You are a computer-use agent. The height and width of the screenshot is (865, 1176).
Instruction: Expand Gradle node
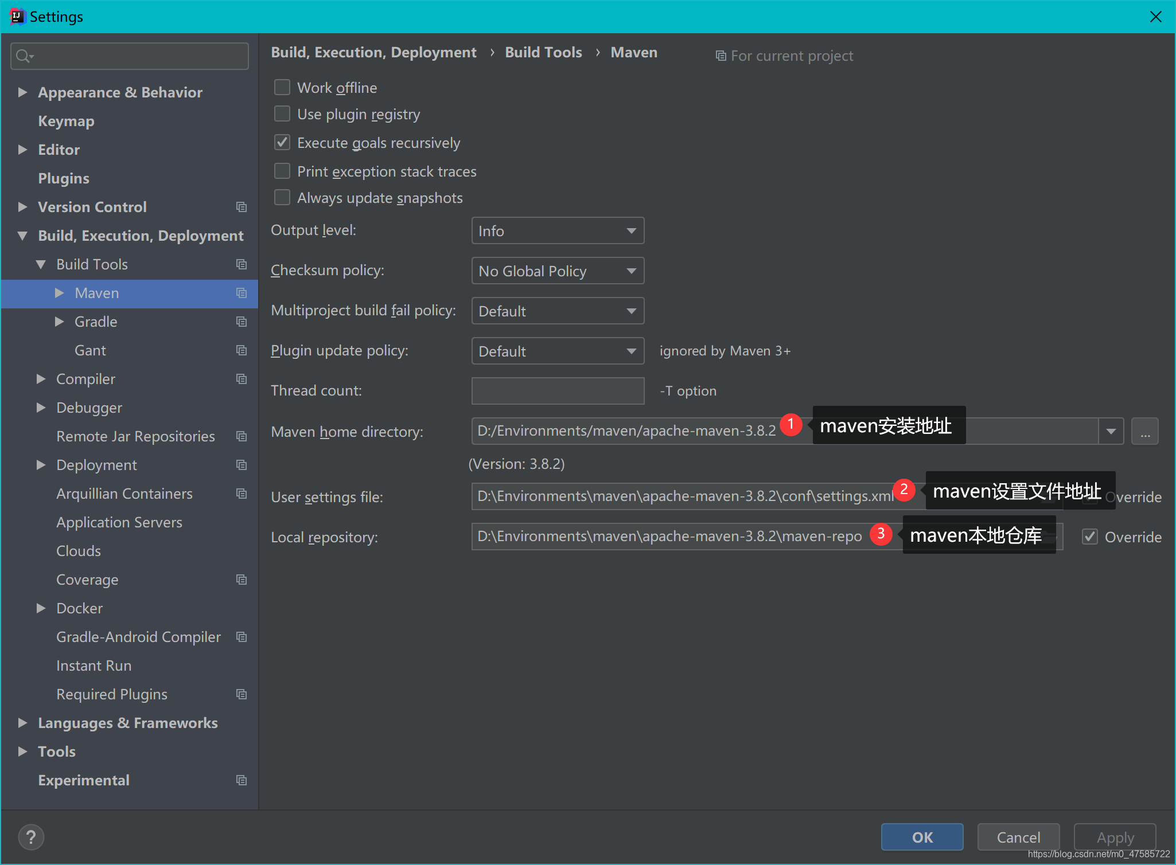pyautogui.click(x=59, y=322)
